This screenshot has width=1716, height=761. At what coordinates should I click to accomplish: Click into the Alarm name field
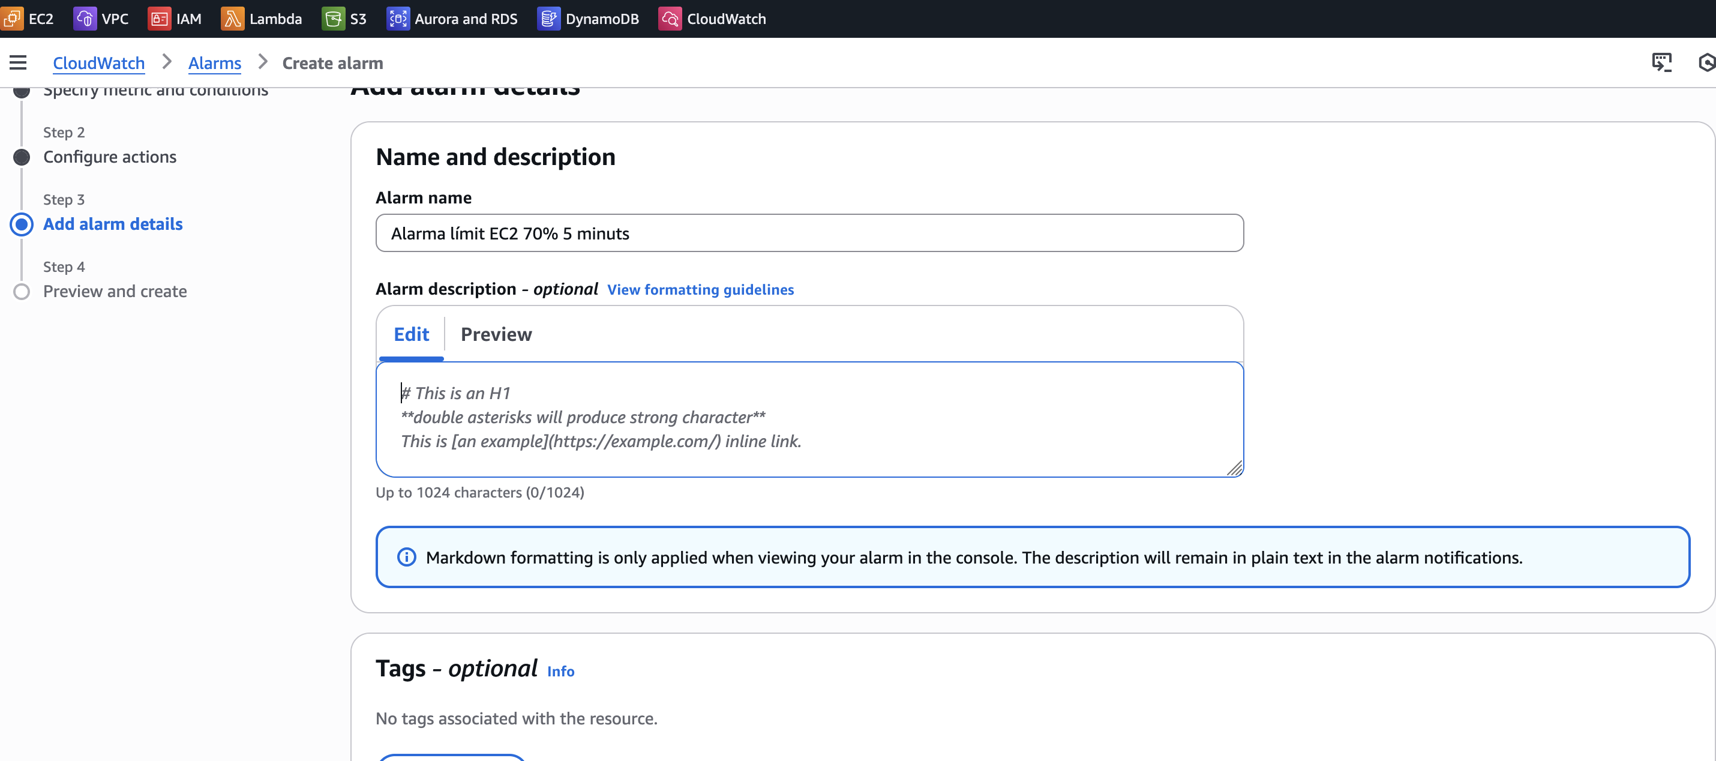tap(809, 233)
